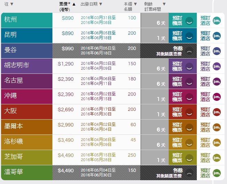Viewport: 227px width, 184px height.
Task: Click the hotel bed icon for 溫哥華
Action: tap(217, 173)
